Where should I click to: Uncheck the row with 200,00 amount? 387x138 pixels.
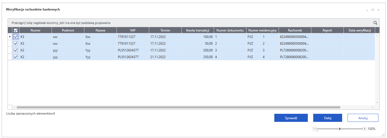point(16,50)
